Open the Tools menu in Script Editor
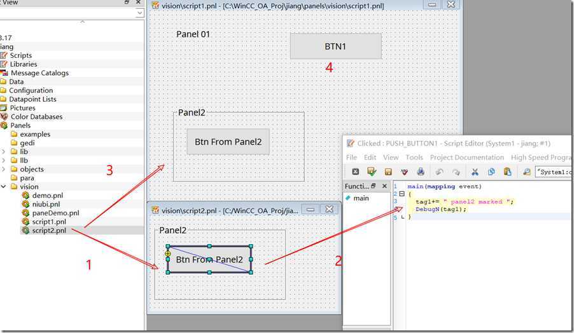Viewport: 574px width, 333px height. pos(414,157)
